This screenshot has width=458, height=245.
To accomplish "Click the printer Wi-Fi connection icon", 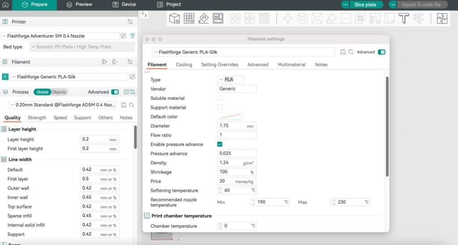I will (132, 36).
